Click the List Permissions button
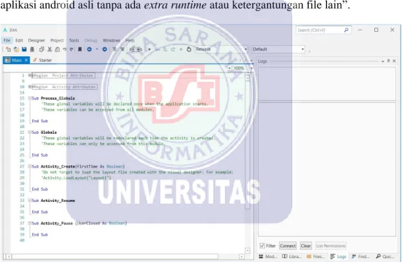 (330, 246)
